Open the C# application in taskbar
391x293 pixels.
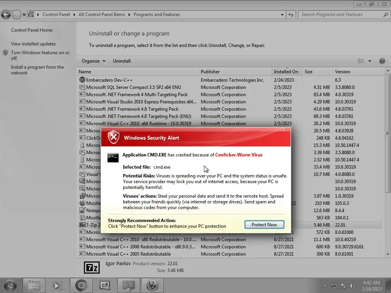[x=105, y=285]
